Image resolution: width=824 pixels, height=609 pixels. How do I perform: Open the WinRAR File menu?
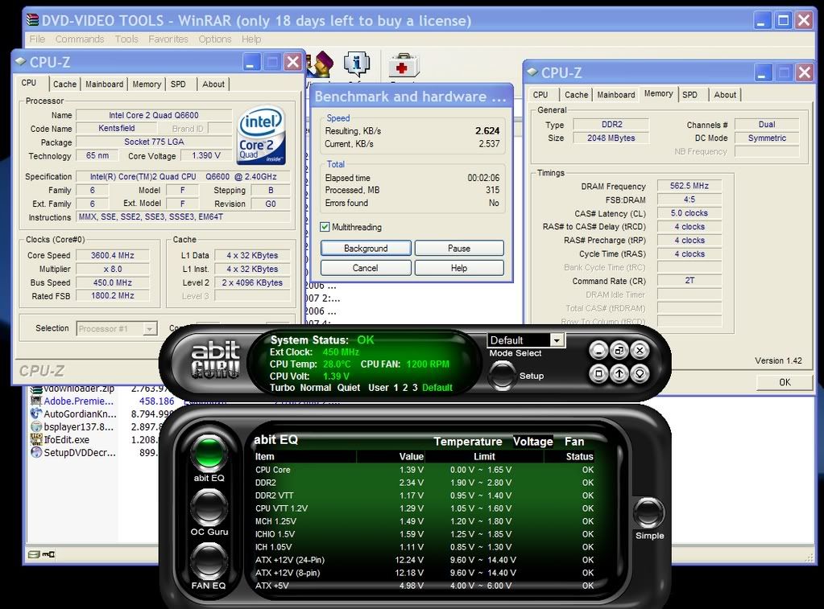[37, 39]
